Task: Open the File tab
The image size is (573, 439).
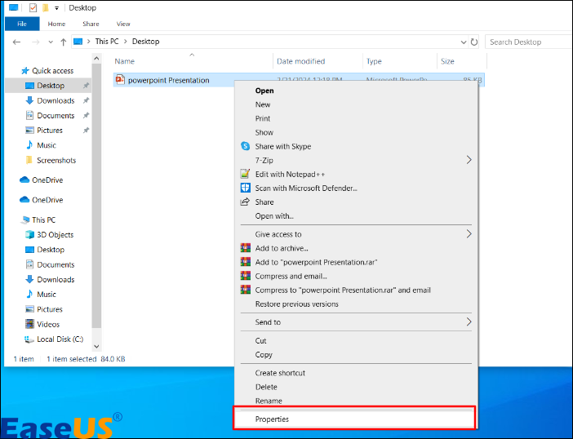Action: (22, 24)
